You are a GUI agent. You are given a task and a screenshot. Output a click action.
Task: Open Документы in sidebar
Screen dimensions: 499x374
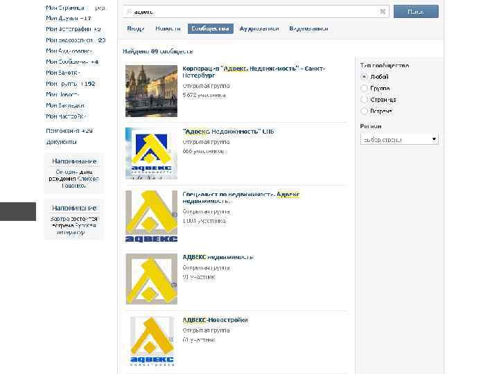62,142
